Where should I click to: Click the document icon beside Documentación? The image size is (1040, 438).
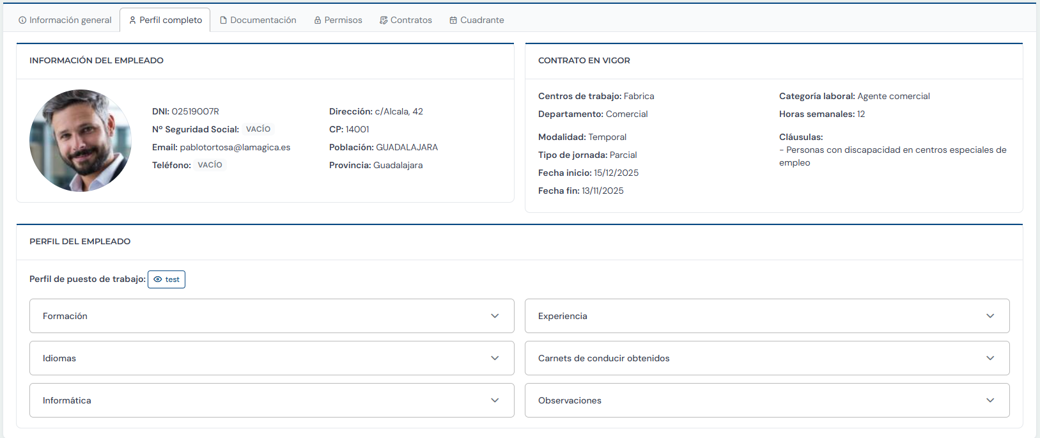coord(224,20)
